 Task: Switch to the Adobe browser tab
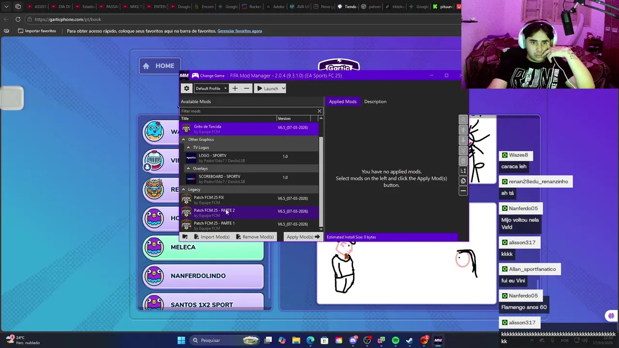click(275, 7)
